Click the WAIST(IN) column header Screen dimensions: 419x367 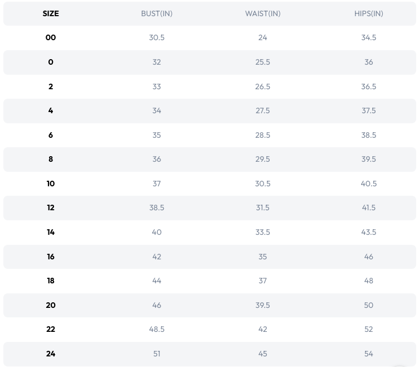(x=262, y=13)
